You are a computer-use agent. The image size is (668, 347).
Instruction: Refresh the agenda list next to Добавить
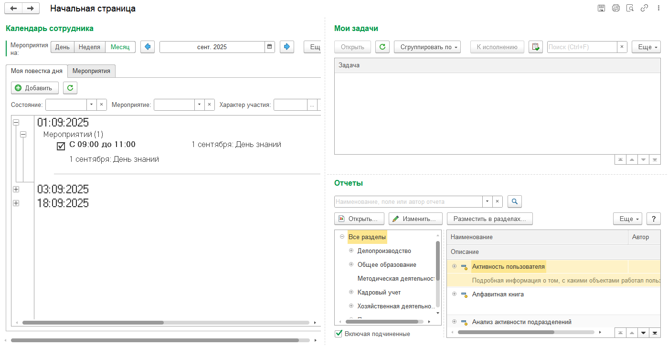tap(70, 88)
